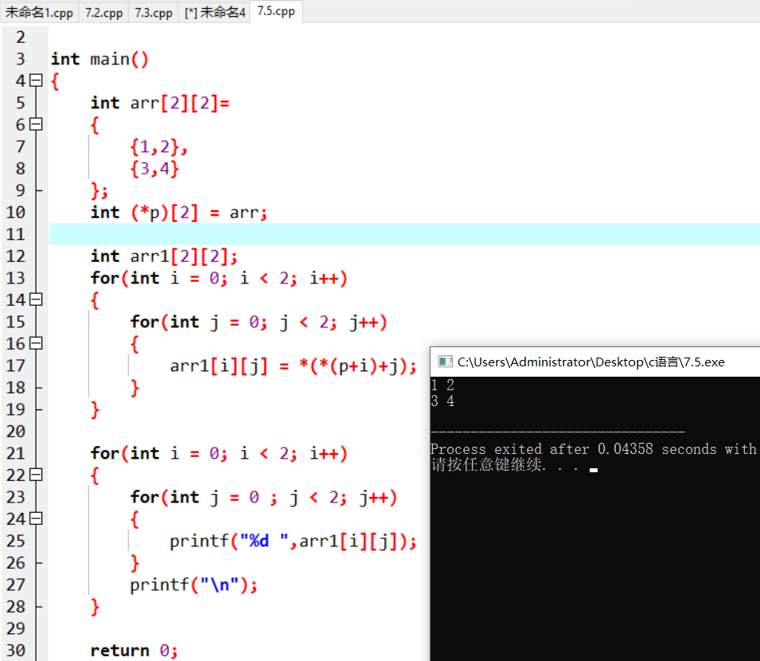Click console output line '3 4'
Viewport: 760px width, 661px height.
point(442,401)
